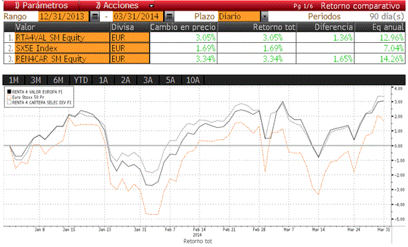Click the 1.65% Diferencia value
This screenshot has height=247, width=408.
(x=343, y=59)
